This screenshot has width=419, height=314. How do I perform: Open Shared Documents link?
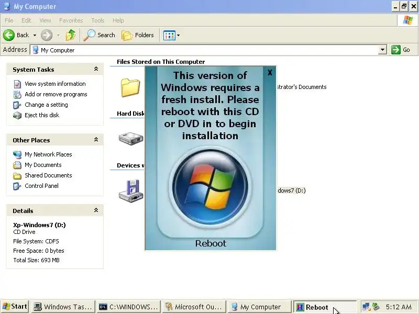pos(48,175)
